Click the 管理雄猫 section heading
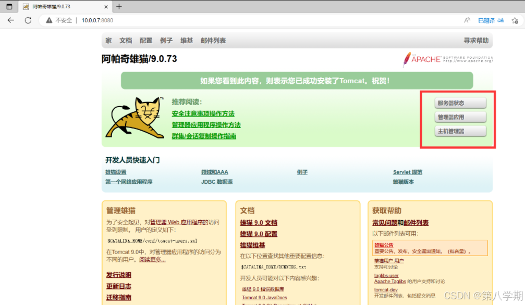Viewport: 525px width, 305px height. pyautogui.click(x=121, y=210)
